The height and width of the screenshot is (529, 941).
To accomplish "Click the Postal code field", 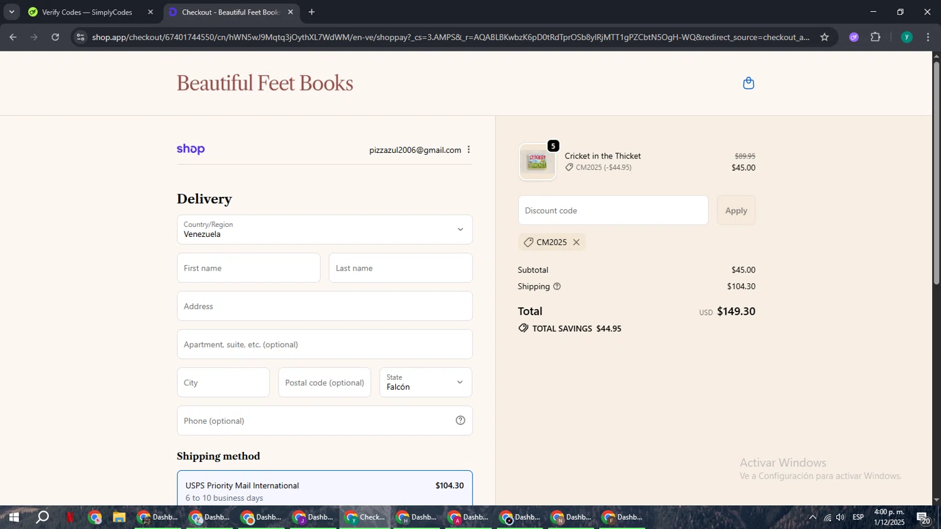I will tap(324, 382).
